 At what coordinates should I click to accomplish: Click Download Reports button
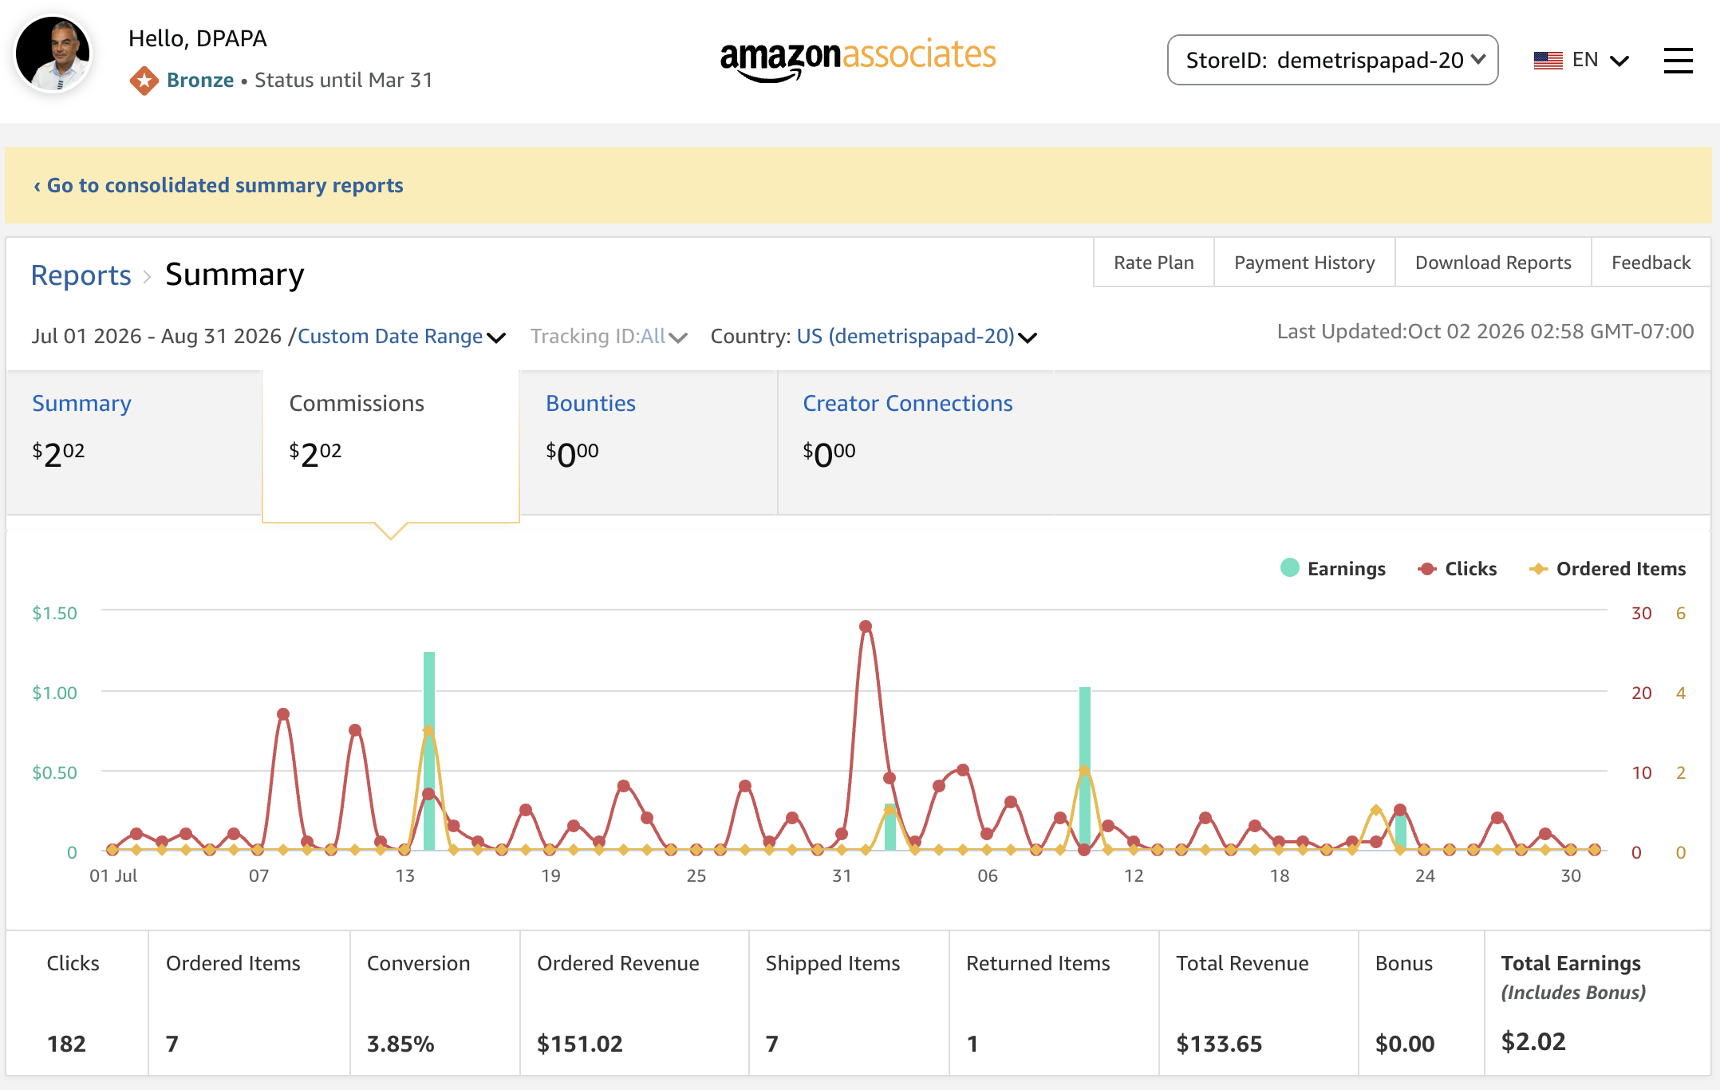(1493, 263)
